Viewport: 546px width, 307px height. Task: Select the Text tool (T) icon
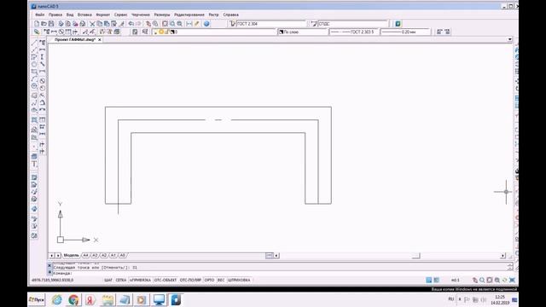tap(34, 164)
